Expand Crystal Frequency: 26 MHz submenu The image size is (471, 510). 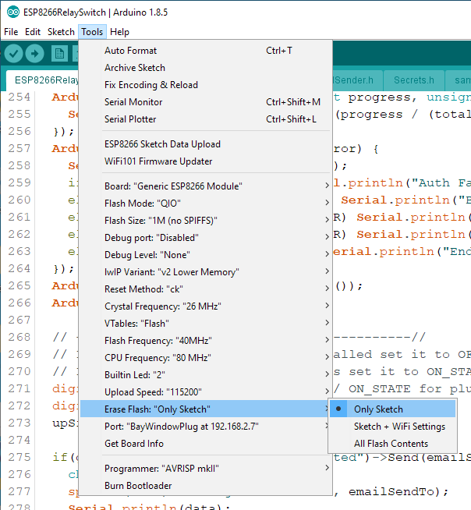206,306
